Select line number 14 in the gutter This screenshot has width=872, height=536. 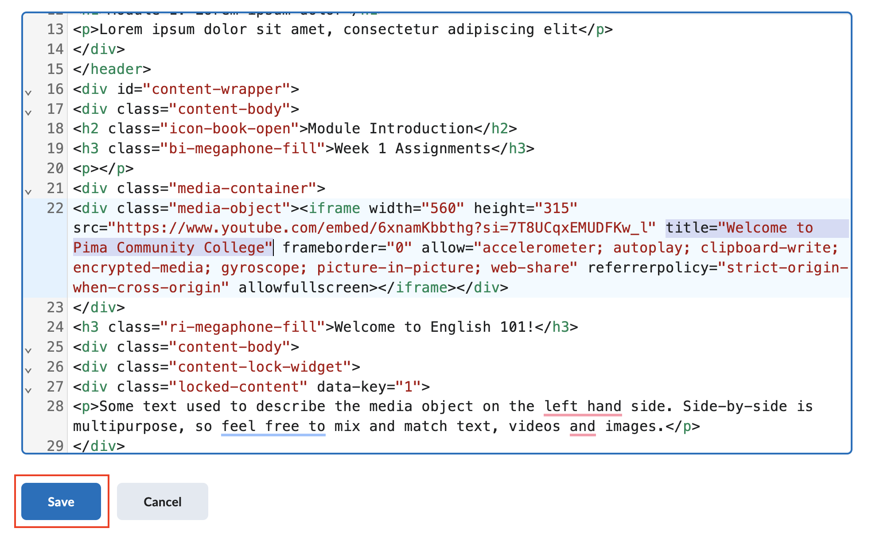click(x=55, y=49)
